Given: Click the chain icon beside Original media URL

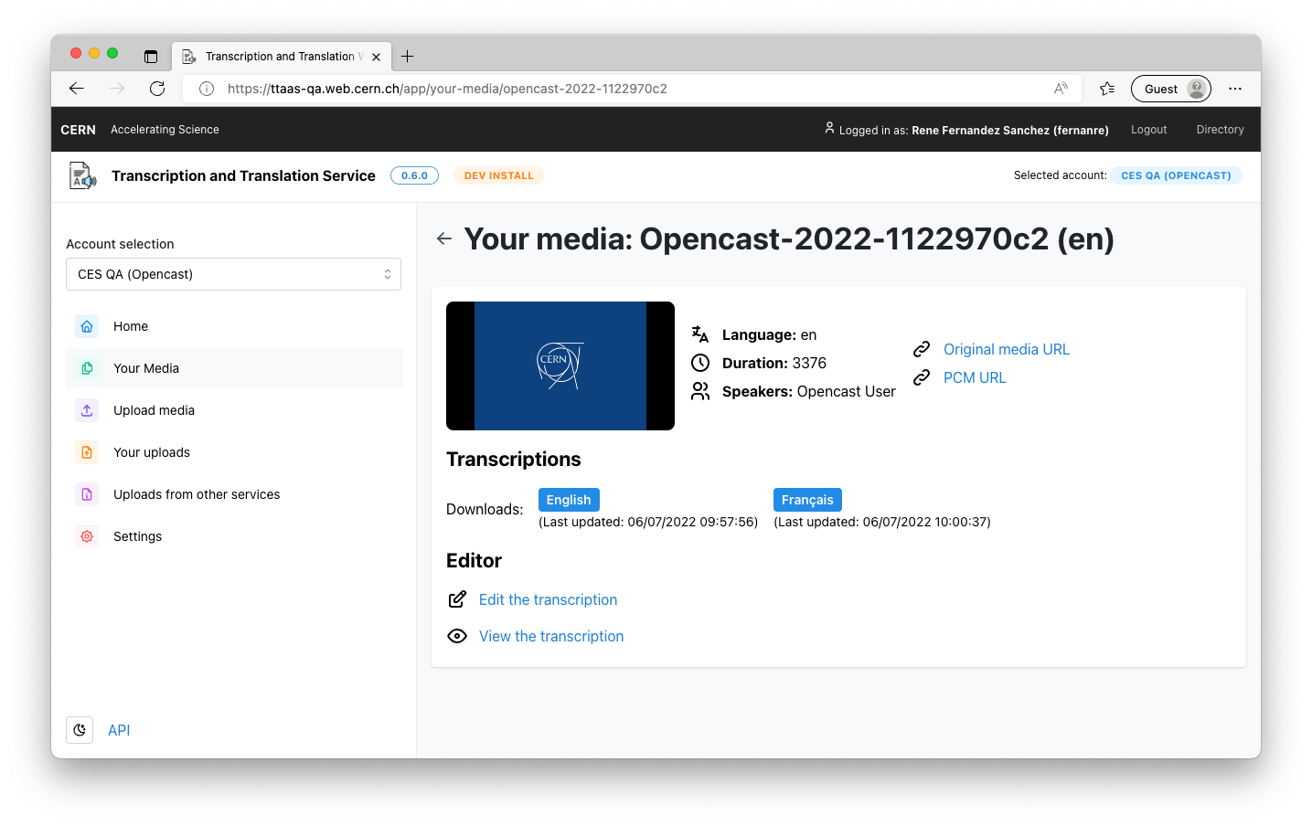Looking at the screenshot, I should (922, 349).
